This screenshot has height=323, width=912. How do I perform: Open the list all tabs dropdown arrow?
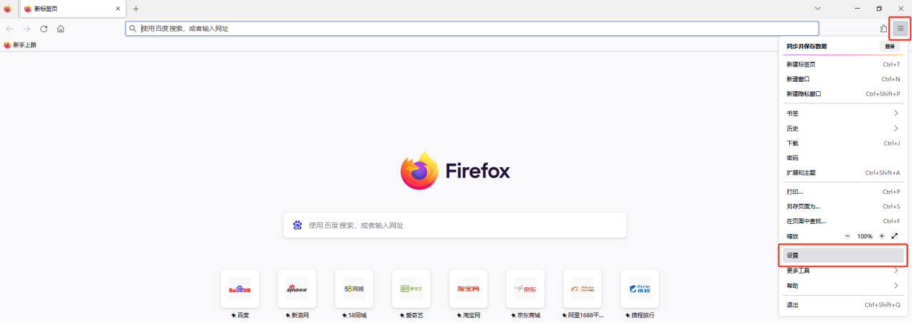click(817, 9)
